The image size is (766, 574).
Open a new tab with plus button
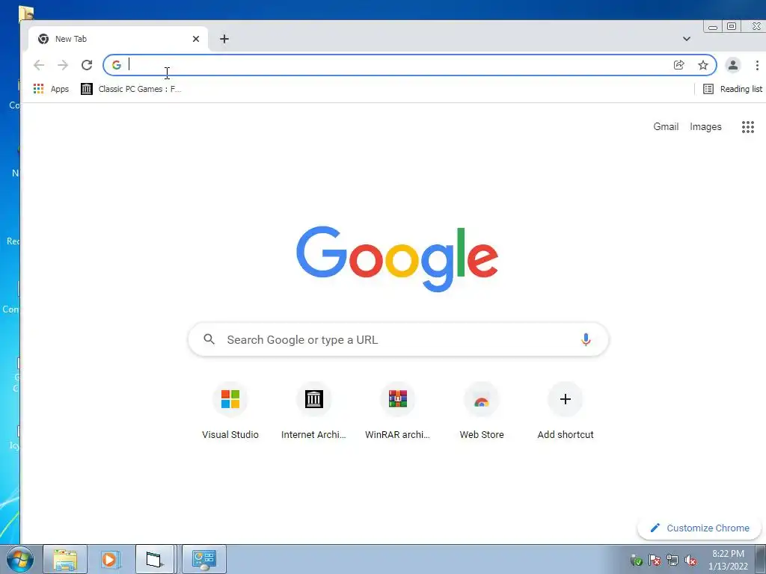click(224, 39)
